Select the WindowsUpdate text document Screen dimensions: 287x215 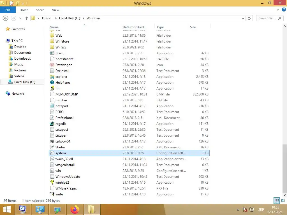point(68,176)
